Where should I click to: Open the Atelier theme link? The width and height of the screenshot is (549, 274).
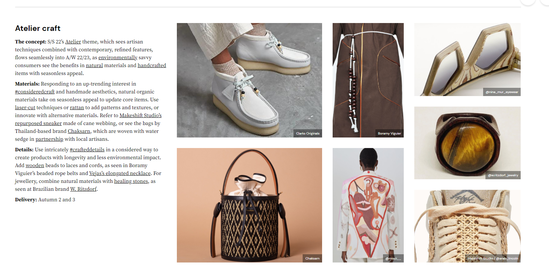73,42
